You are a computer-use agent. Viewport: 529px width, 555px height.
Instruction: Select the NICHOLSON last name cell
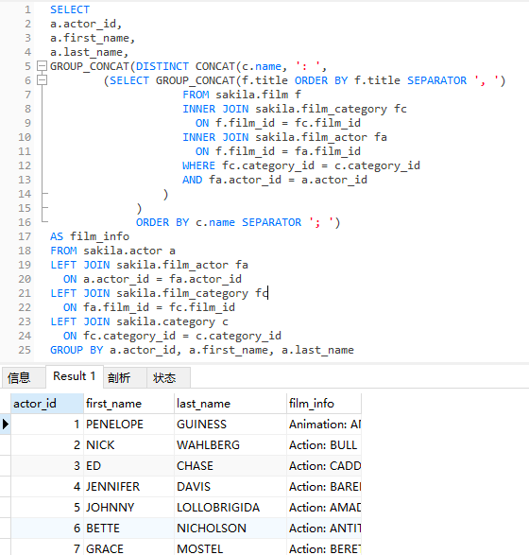coord(230,529)
